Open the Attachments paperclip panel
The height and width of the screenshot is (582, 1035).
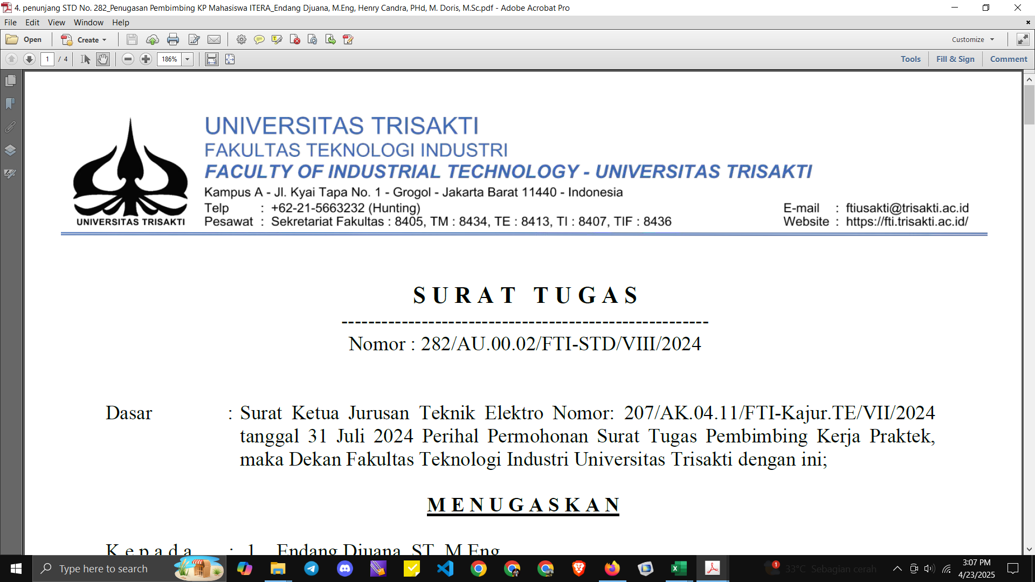[x=10, y=127]
